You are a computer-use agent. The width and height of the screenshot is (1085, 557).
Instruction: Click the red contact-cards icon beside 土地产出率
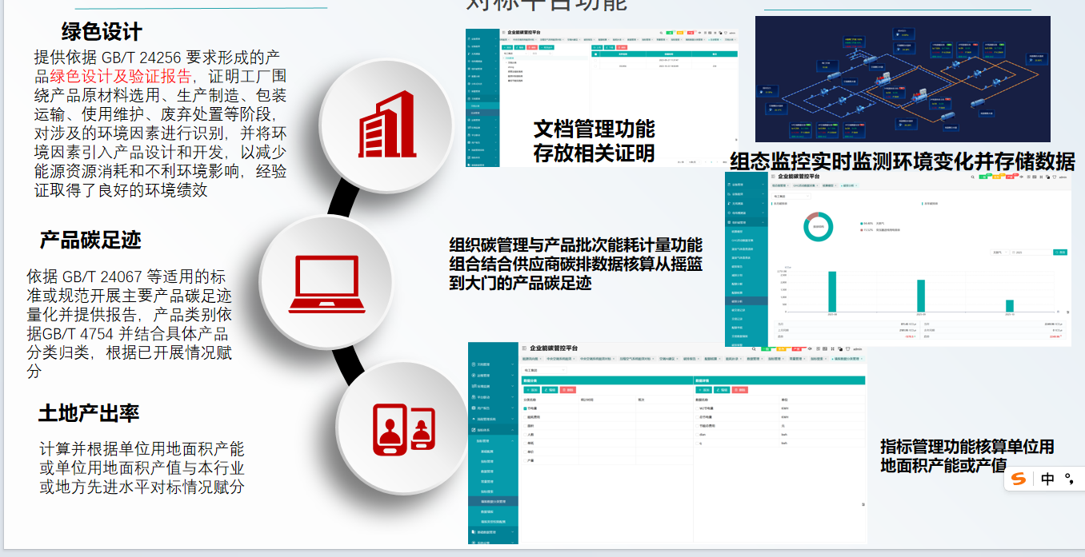[402, 429]
